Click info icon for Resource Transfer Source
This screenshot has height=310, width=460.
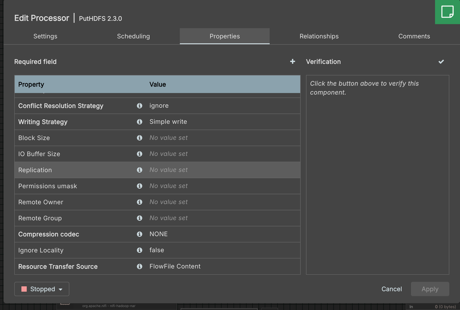click(x=140, y=266)
